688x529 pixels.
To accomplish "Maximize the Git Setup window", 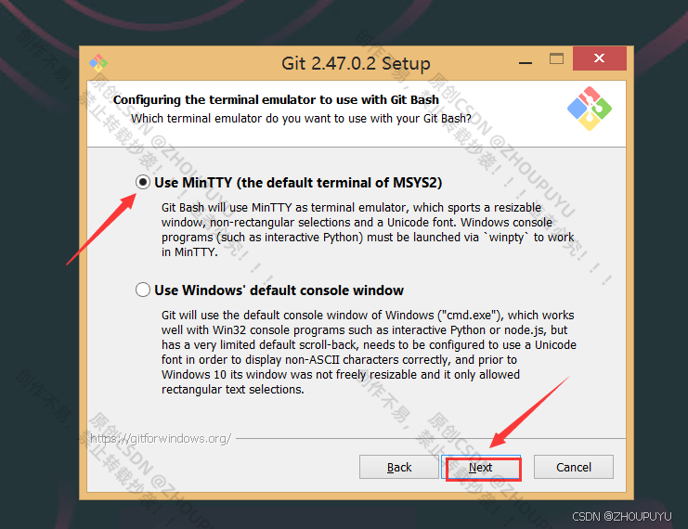I will coord(556,58).
